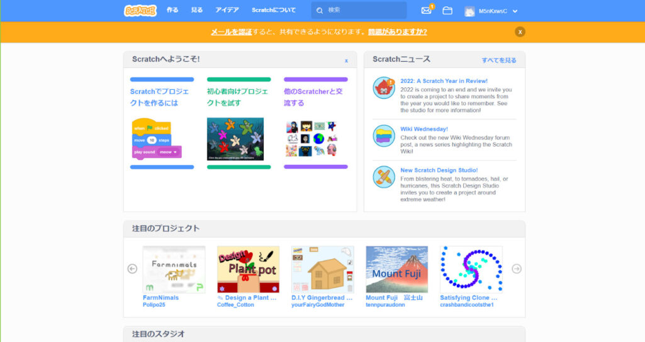Screen dimensions: 645x342
Task: Open 他のScratcherと交流する link
Action: click(x=313, y=97)
